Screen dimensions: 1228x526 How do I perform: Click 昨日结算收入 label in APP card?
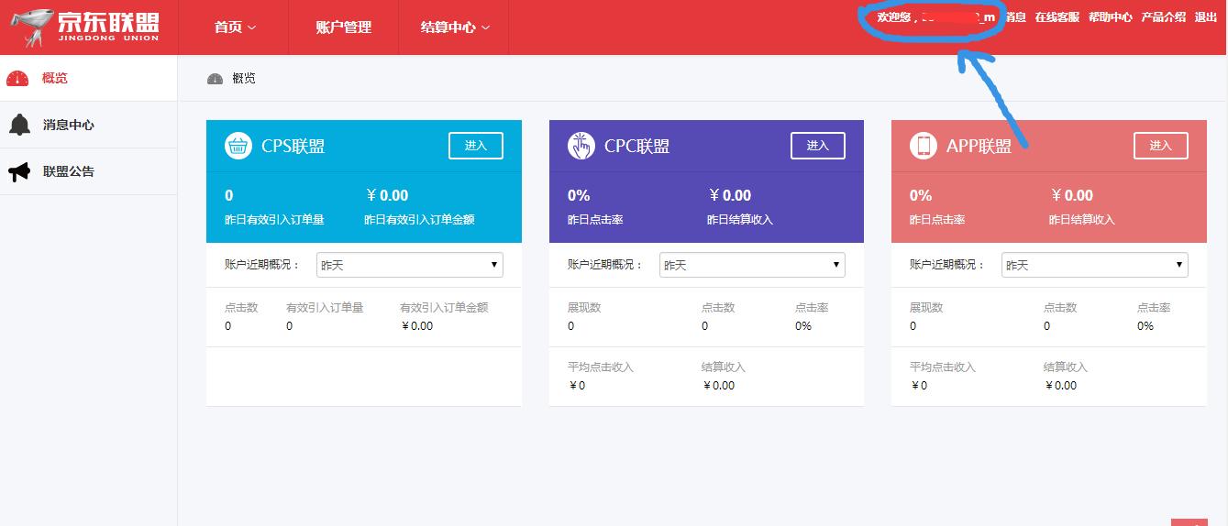(1082, 220)
